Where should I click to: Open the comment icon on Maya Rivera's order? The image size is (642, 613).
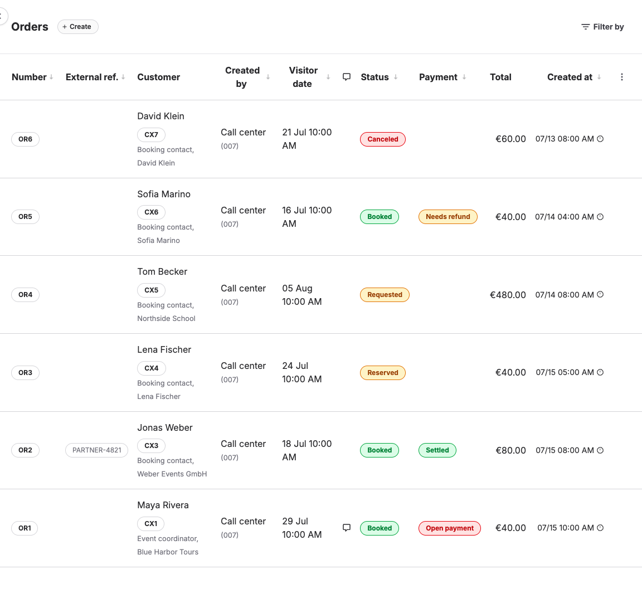347,528
